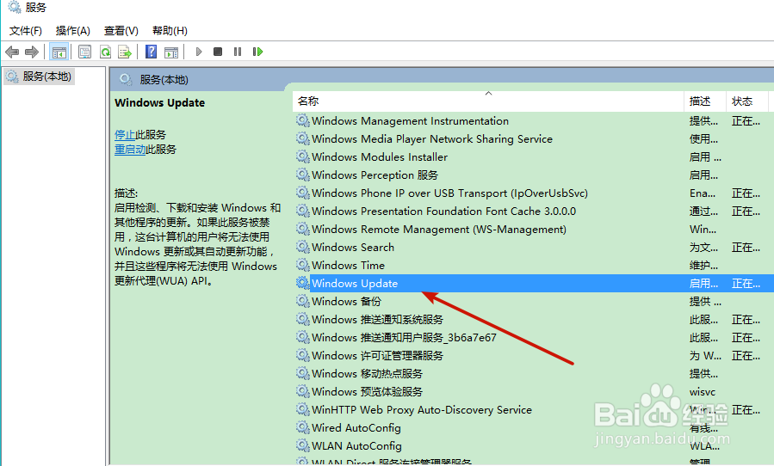774x466 pixels.
Task: Click gear icon beside Windows Management Instrumentation
Action: (302, 121)
